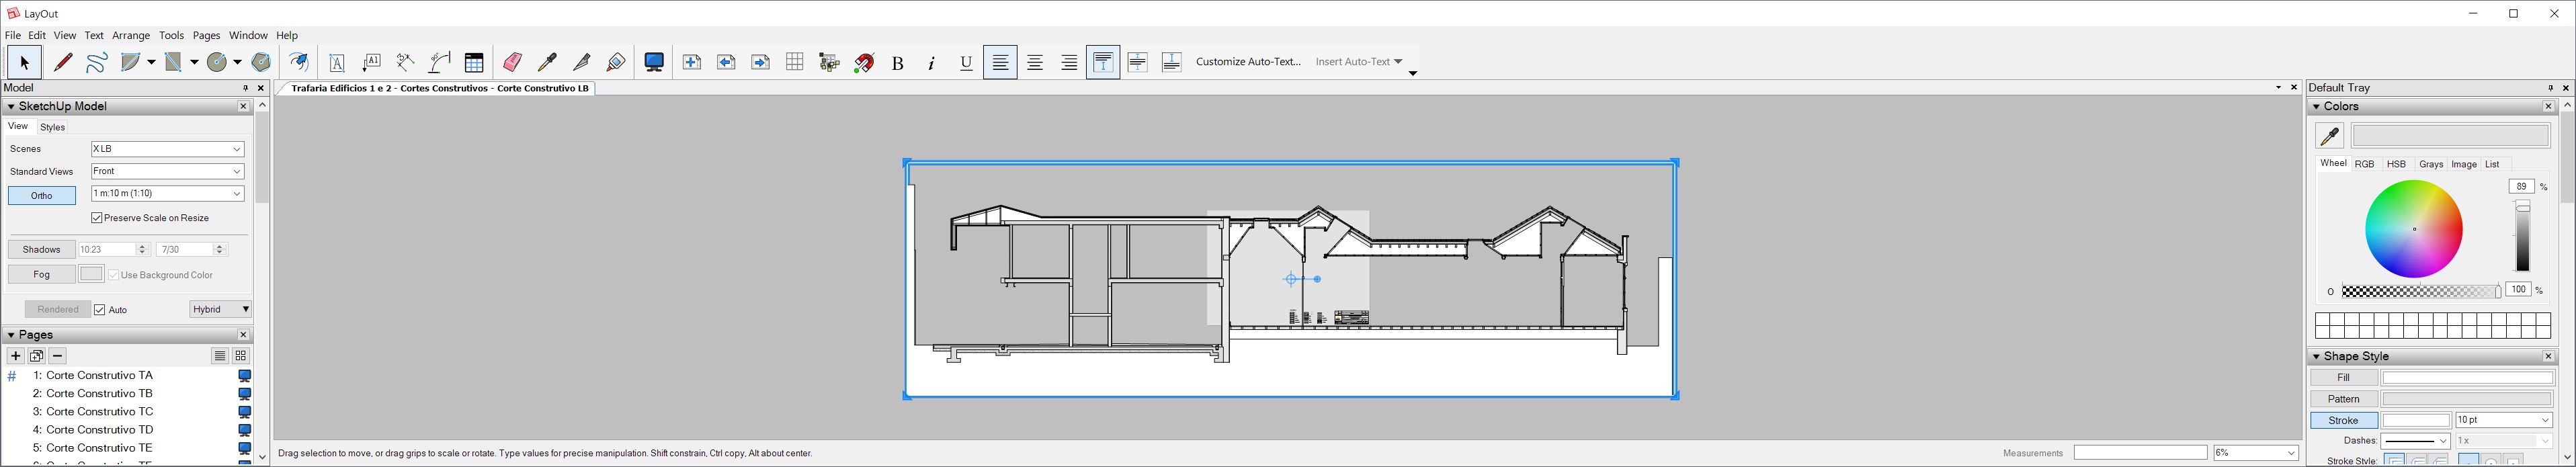Open the Scenes dropdown showing XLB
The width and height of the screenshot is (2576, 467).
tap(167, 149)
